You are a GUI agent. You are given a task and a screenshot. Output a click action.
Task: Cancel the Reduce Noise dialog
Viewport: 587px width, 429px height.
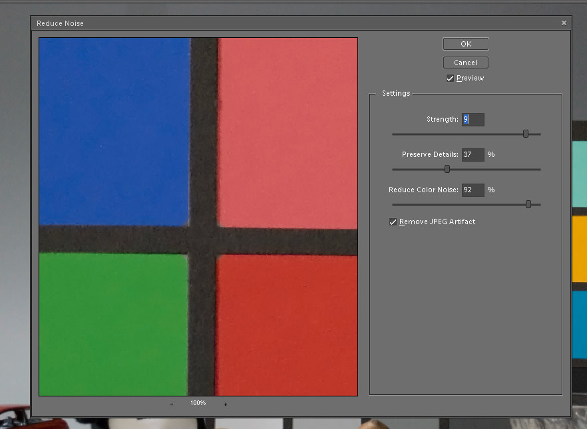click(x=466, y=63)
